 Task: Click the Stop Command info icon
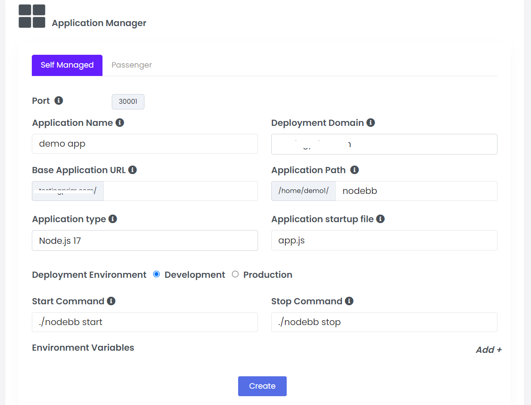(x=349, y=301)
